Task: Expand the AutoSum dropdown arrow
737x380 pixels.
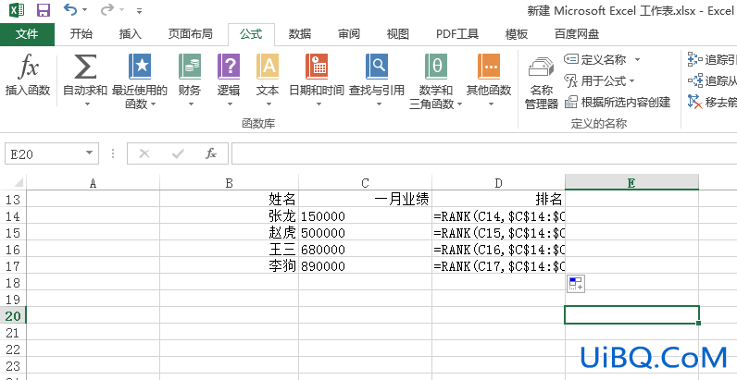Action: click(87, 104)
